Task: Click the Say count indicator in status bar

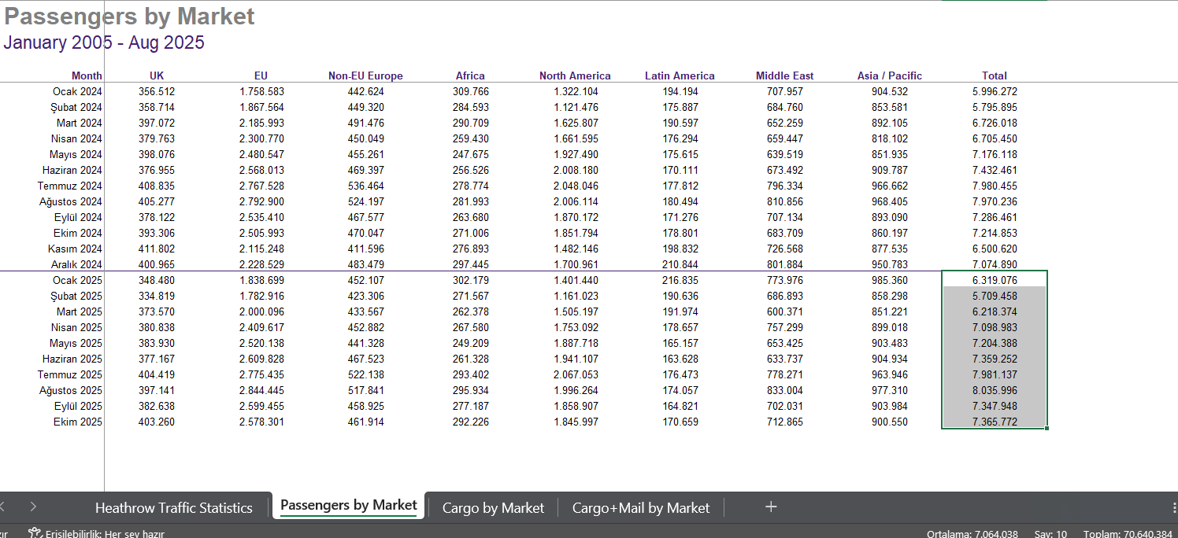Action: 1050,534
